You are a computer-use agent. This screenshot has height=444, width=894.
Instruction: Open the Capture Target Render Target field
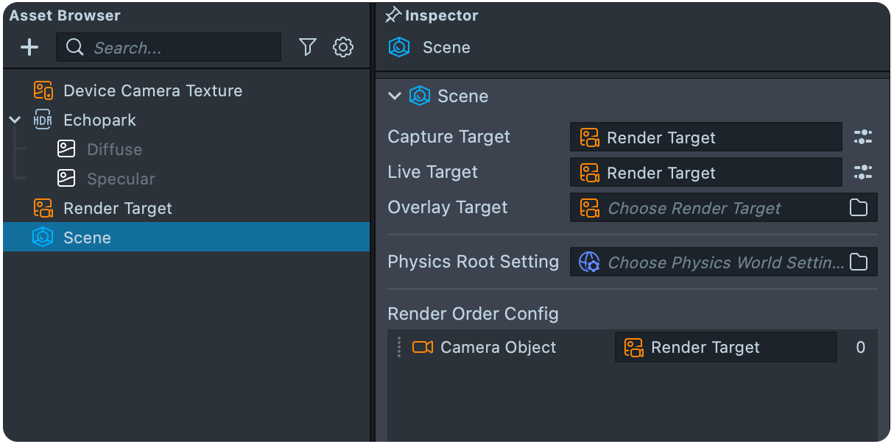tap(705, 137)
